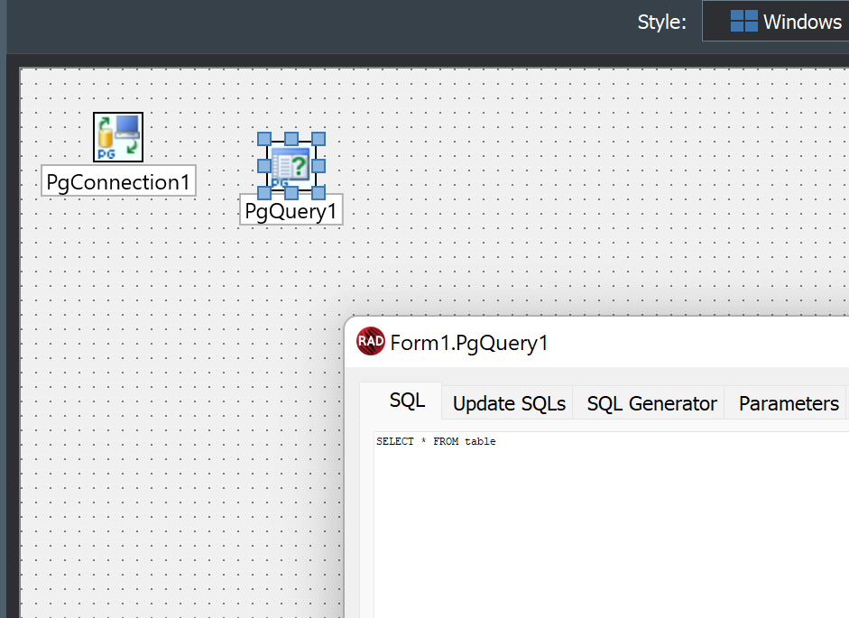
Task: Click the PgConnection1 caption label
Action: tap(118, 182)
